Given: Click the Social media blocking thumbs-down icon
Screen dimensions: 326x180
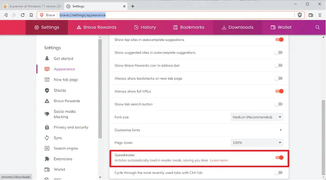Looking at the screenshot, I should click(x=47, y=114).
